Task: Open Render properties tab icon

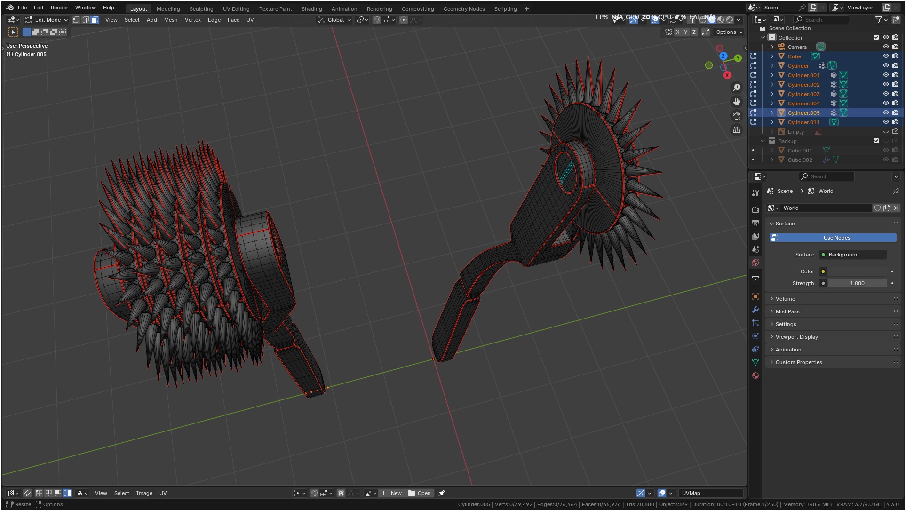Action: (755, 210)
